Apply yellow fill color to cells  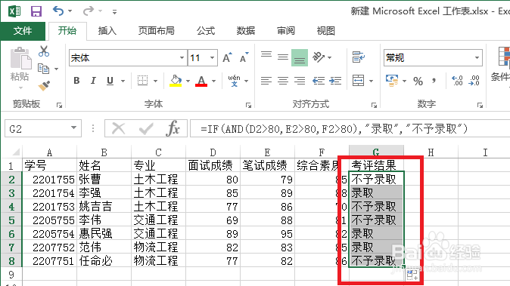pos(176,81)
